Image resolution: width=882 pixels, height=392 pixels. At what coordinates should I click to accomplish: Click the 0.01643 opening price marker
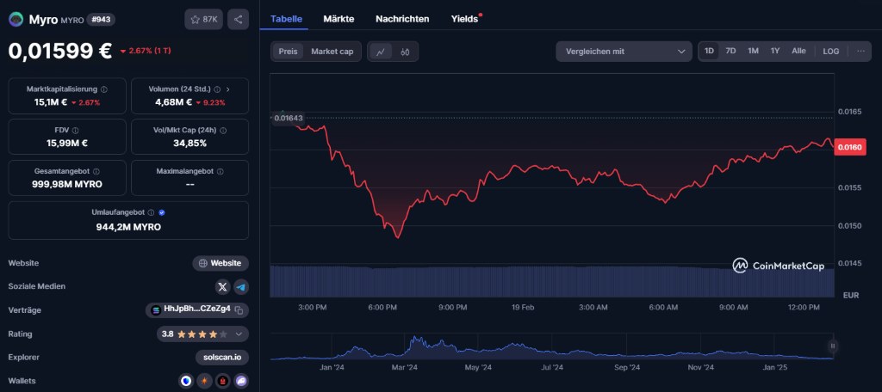pos(288,118)
